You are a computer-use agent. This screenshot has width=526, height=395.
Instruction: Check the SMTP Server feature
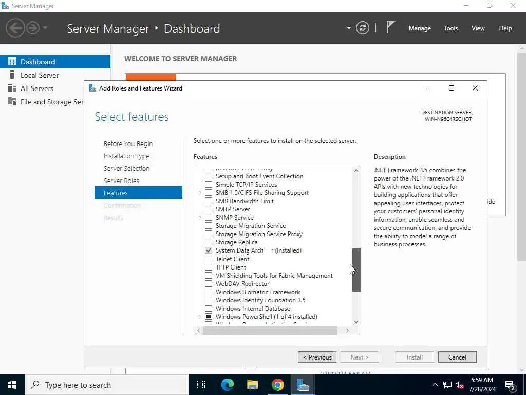209,209
